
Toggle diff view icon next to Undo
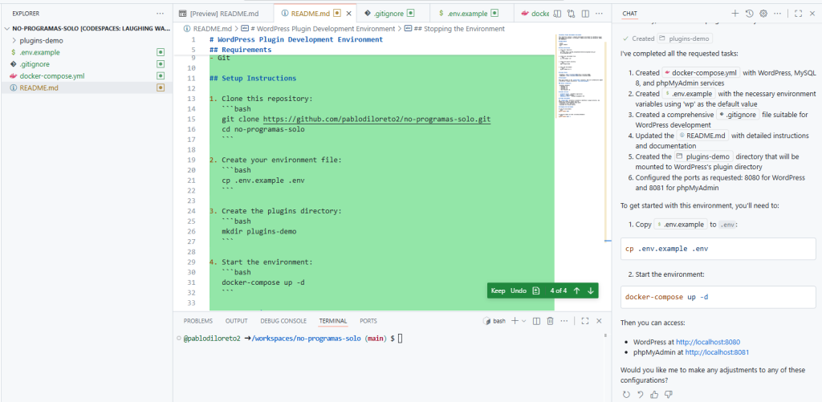[536, 290]
